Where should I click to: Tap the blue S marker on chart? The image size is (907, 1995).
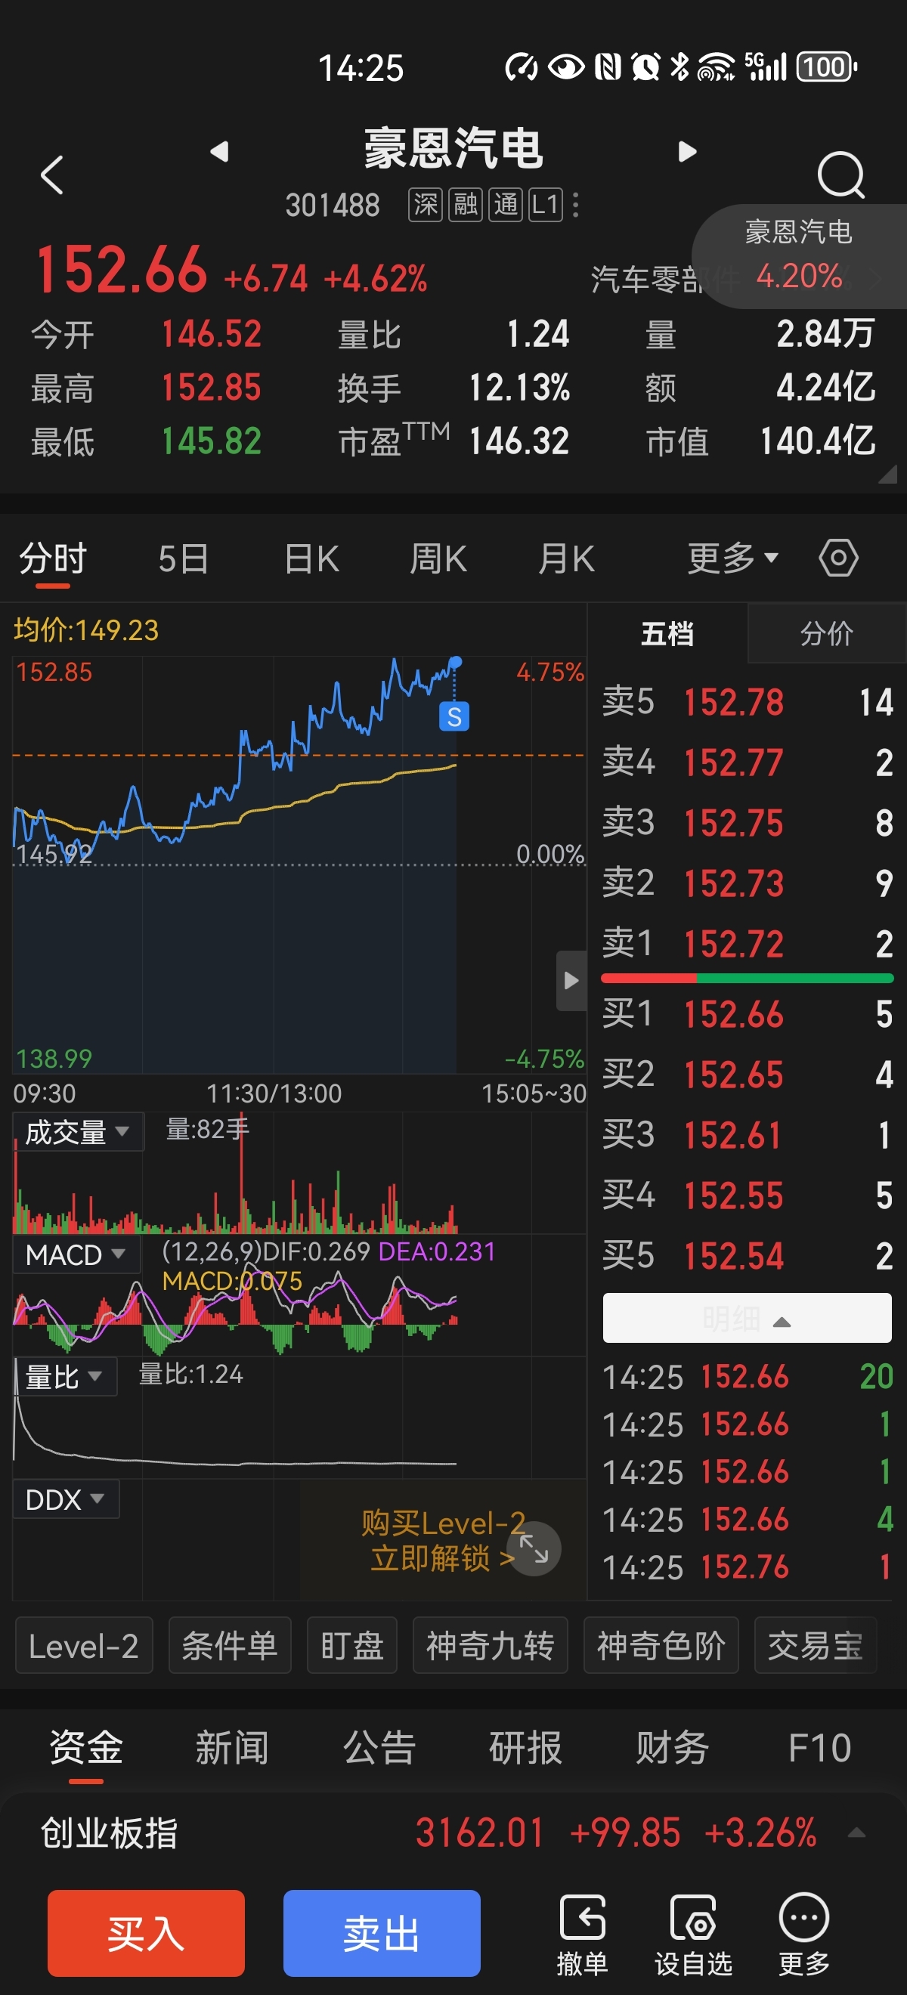(454, 716)
